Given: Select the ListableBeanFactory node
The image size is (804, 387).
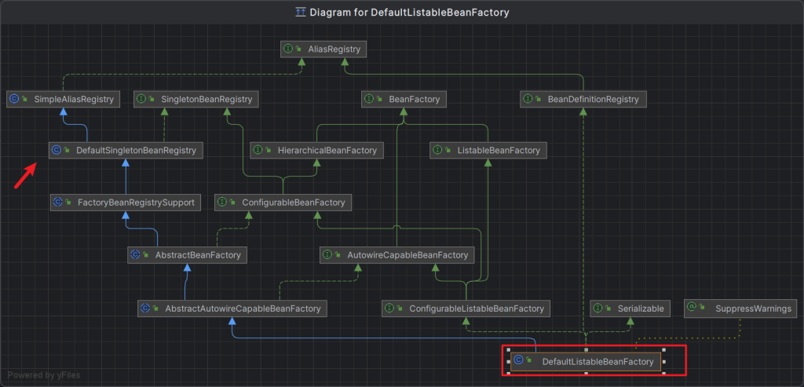Looking at the screenshot, I should click(487, 150).
